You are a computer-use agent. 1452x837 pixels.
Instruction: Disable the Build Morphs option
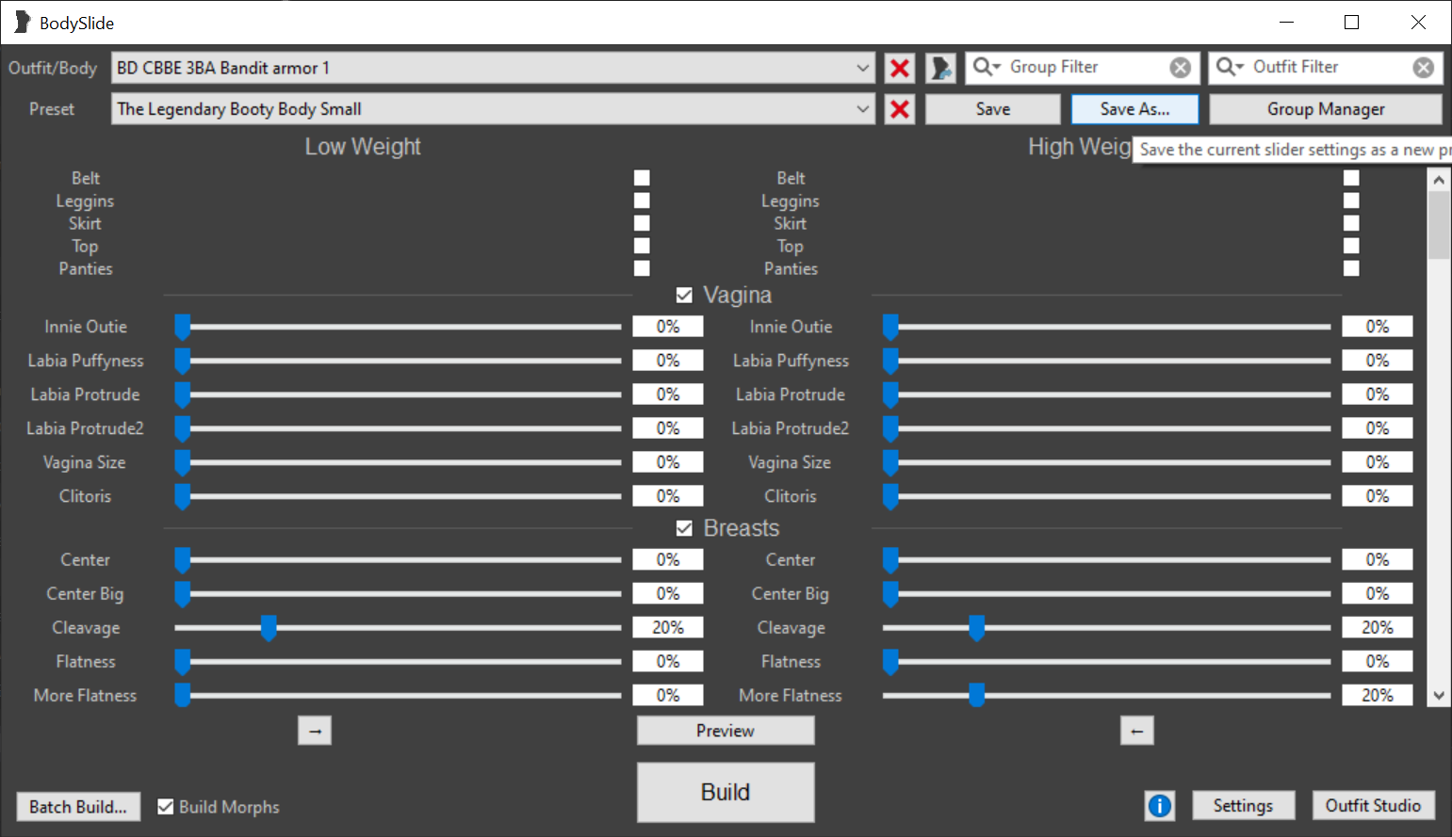coord(166,807)
